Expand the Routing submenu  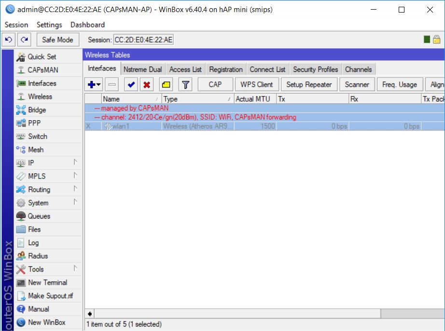[75, 189]
